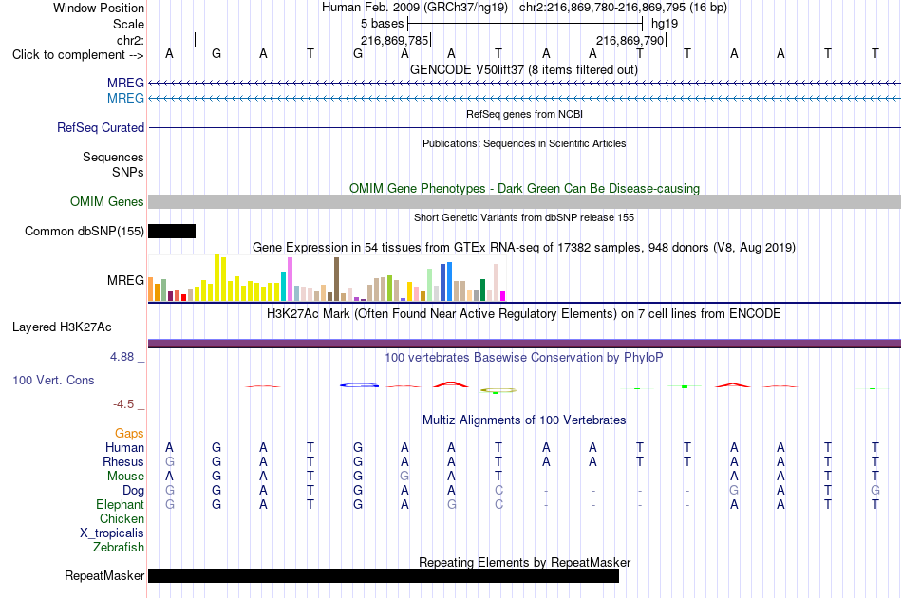Image resolution: width=902 pixels, height=598 pixels.
Task: Click the Scale track label
Action: 128,24
